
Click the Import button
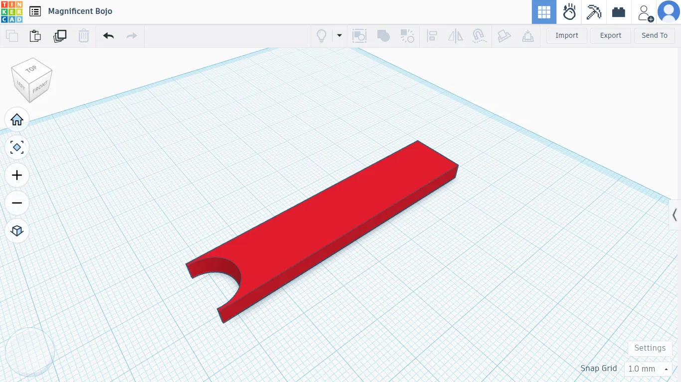(567, 35)
